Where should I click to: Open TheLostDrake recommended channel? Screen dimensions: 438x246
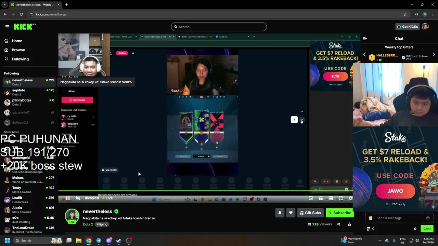point(29,230)
